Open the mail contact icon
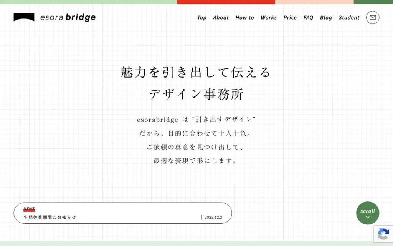Screen dimensions: 393x246 tap(372, 17)
